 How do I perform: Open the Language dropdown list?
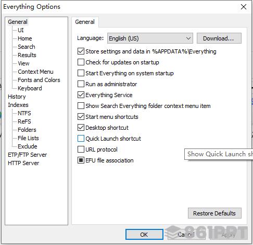click(x=150, y=38)
